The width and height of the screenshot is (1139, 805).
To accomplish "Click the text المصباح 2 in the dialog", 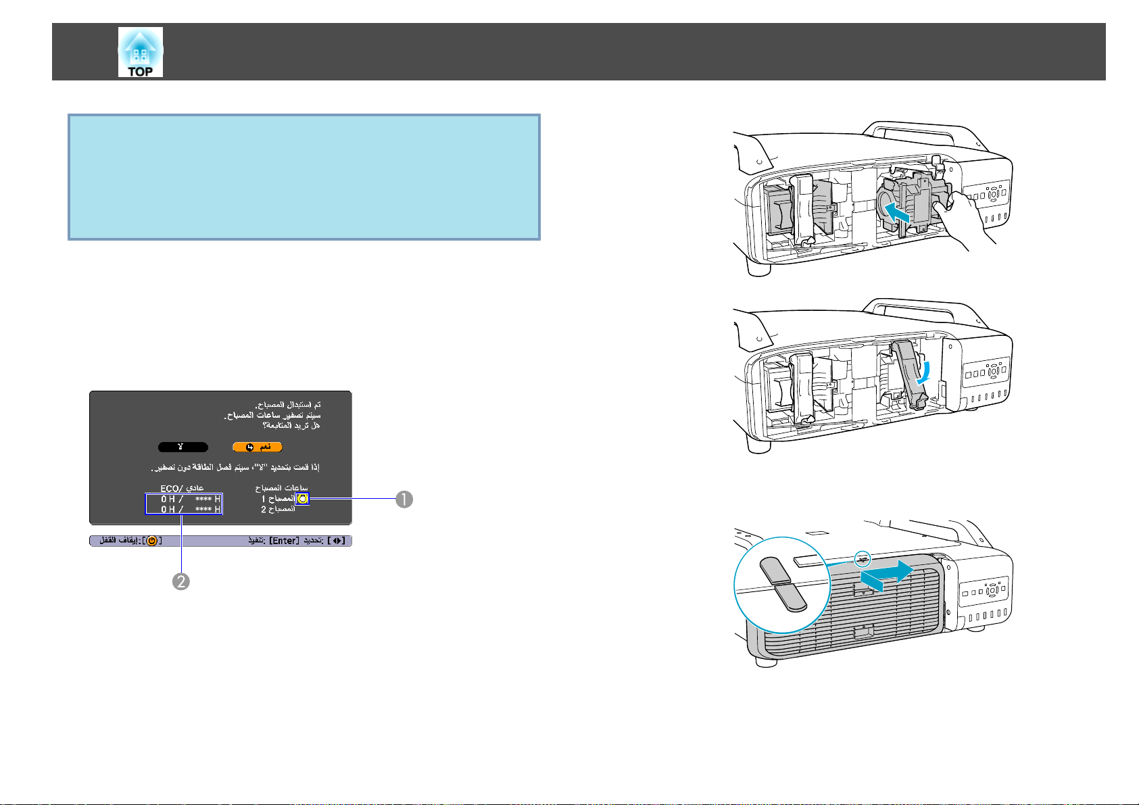I will pos(278,509).
